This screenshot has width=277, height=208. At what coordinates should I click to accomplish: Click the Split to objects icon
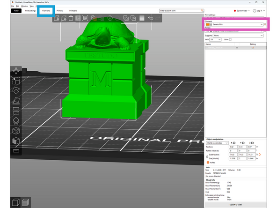click(126, 18)
